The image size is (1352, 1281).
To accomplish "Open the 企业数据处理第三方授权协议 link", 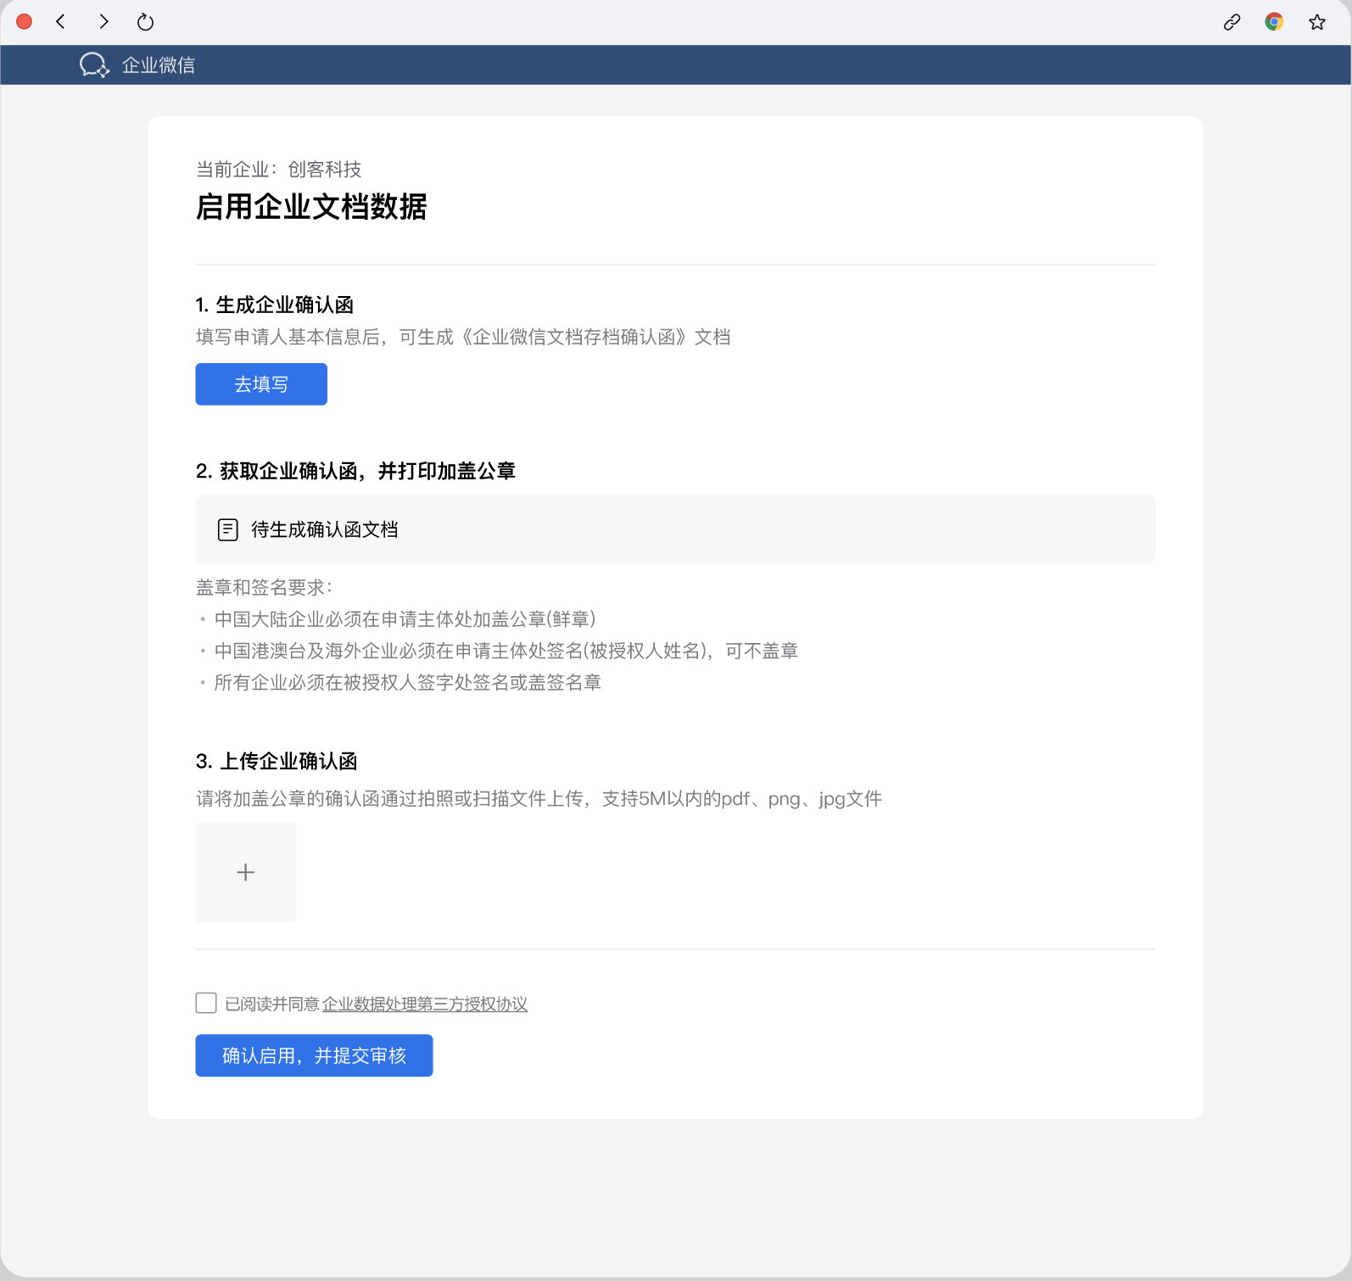I will [425, 1004].
